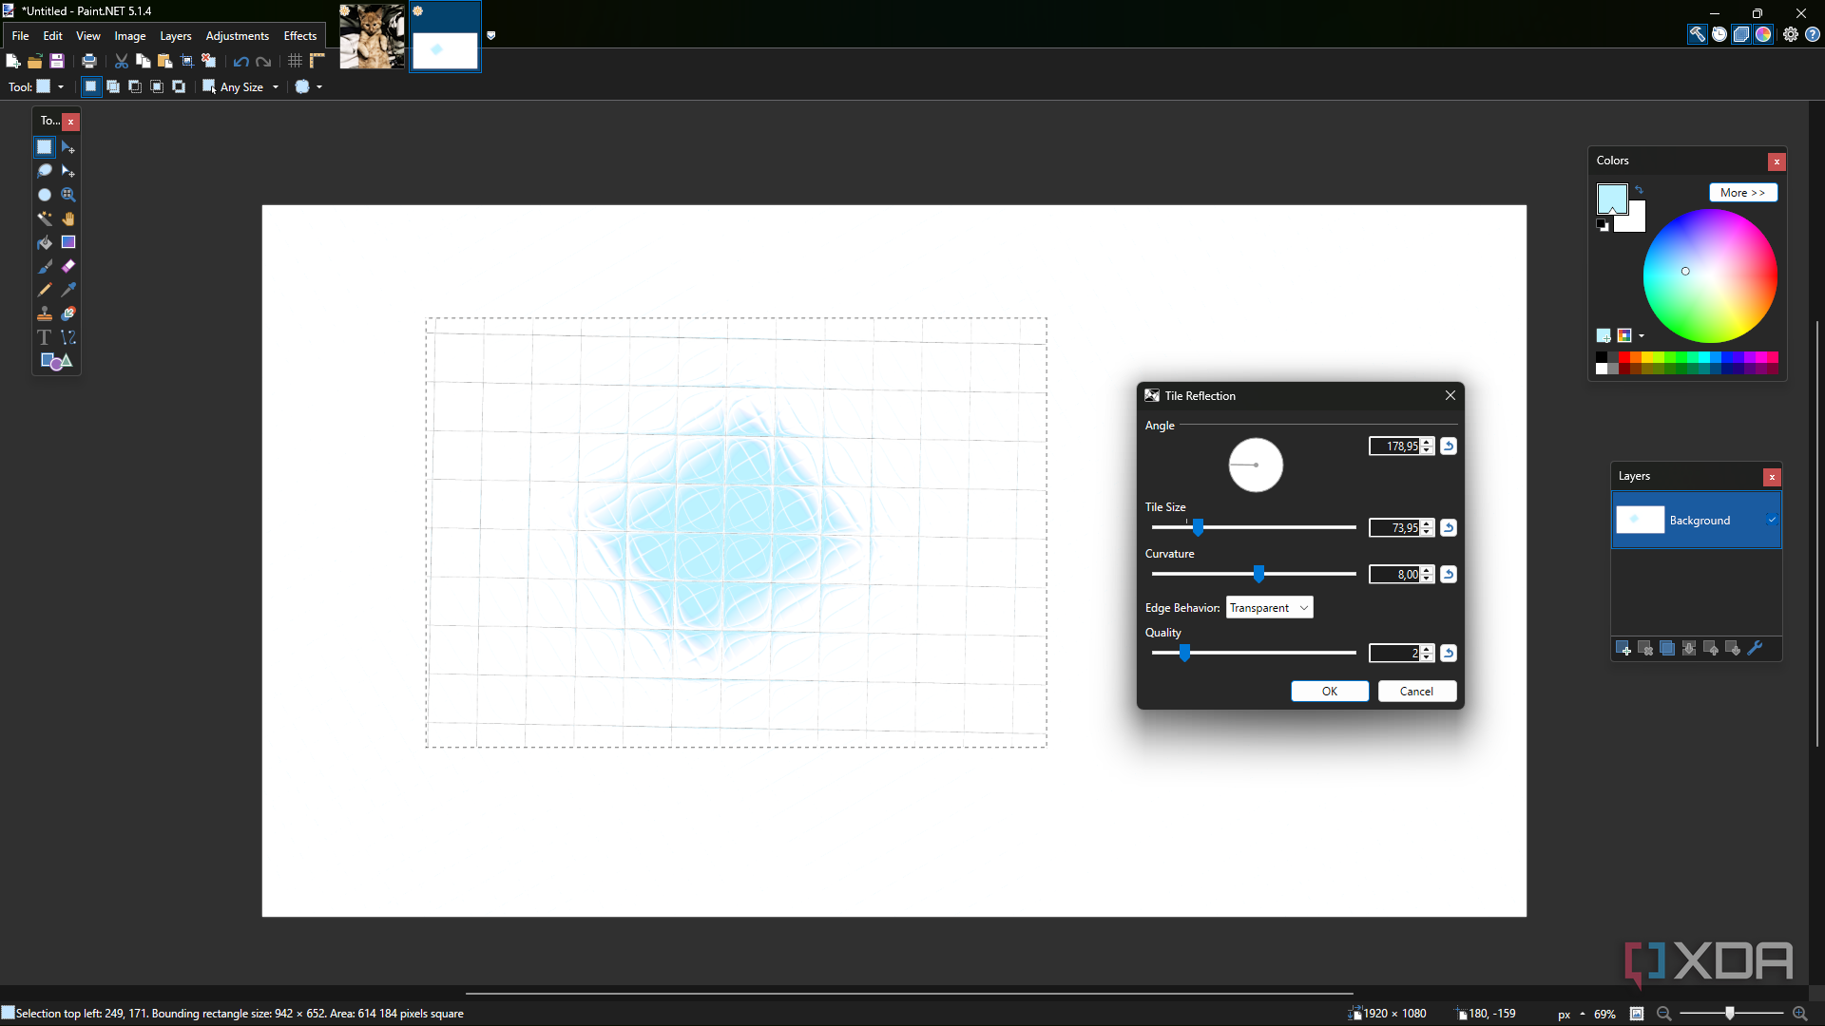The width and height of the screenshot is (1825, 1026).
Task: Choose the Paintbrush tool
Action: (45, 266)
